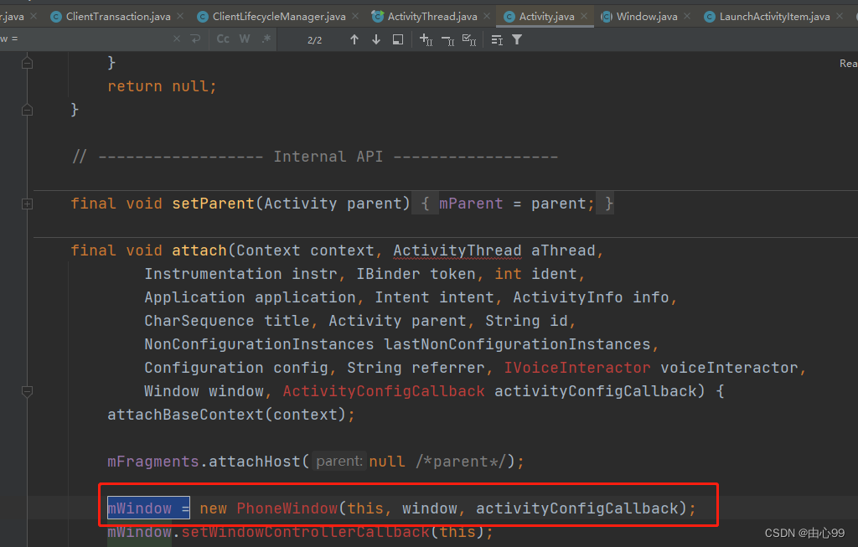
Task: Click the add occurrence plus icon
Action: [x=426, y=39]
